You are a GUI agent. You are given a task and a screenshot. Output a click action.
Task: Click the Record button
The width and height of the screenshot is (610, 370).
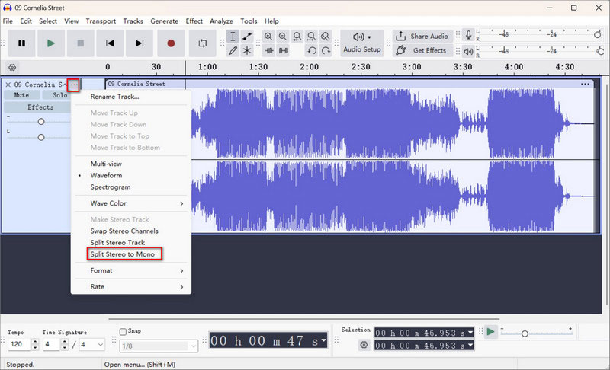171,43
